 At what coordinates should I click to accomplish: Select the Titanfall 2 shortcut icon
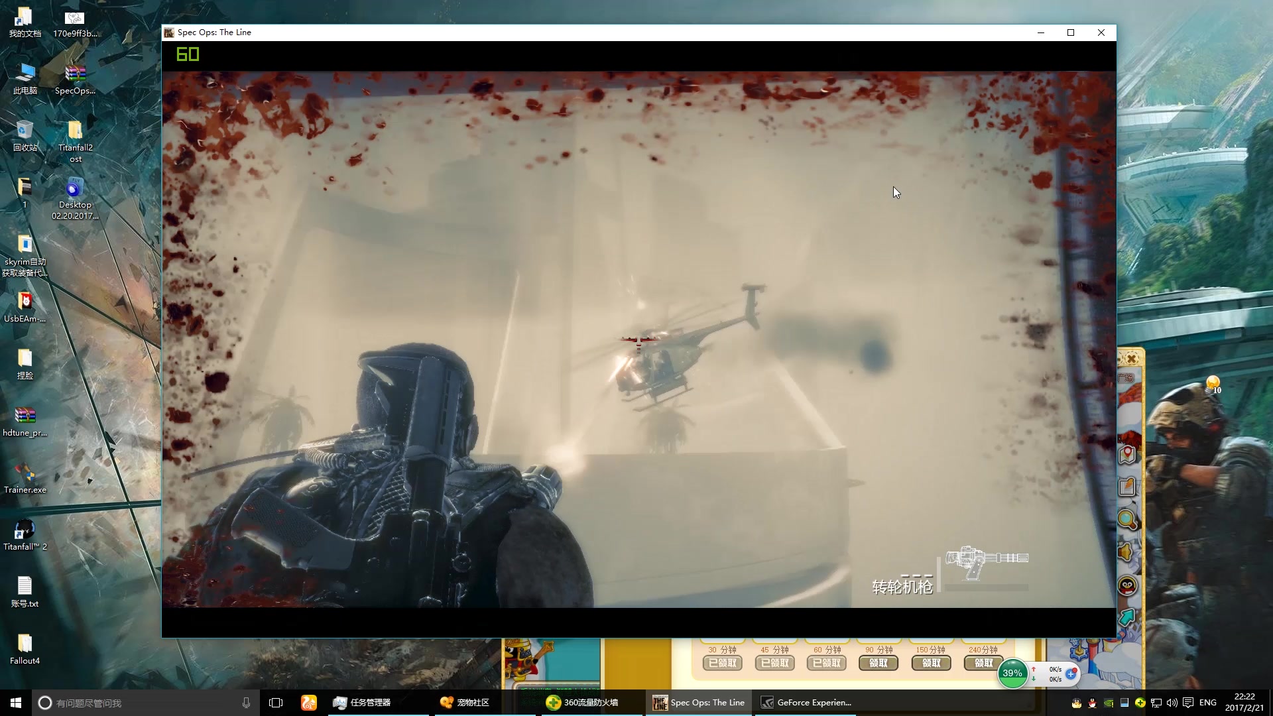click(25, 535)
